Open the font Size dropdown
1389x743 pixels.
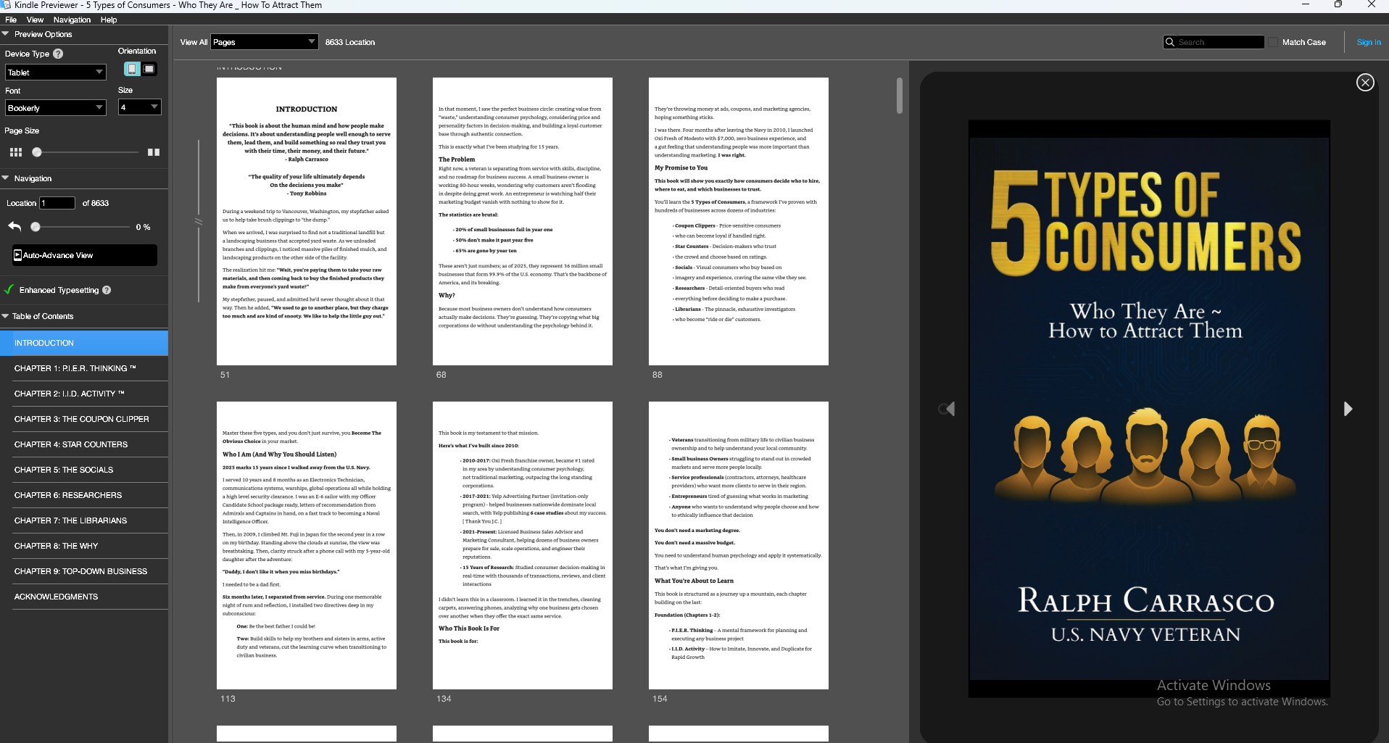(140, 107)
